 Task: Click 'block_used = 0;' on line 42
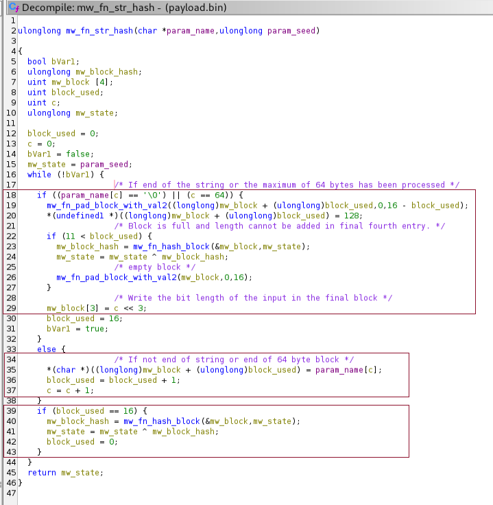tap(82, 442)
